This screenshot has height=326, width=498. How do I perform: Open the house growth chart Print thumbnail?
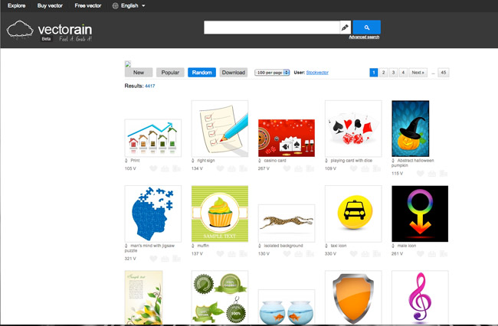click(x=153, y=138)
